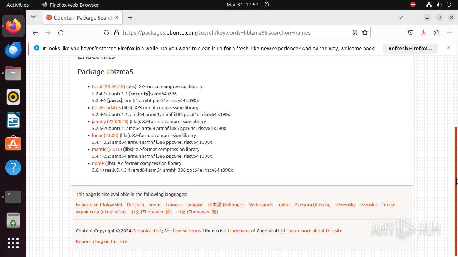Open Firefox downloads panel
This screenshot has height=257, width=458.
click(x=424, y=32)
